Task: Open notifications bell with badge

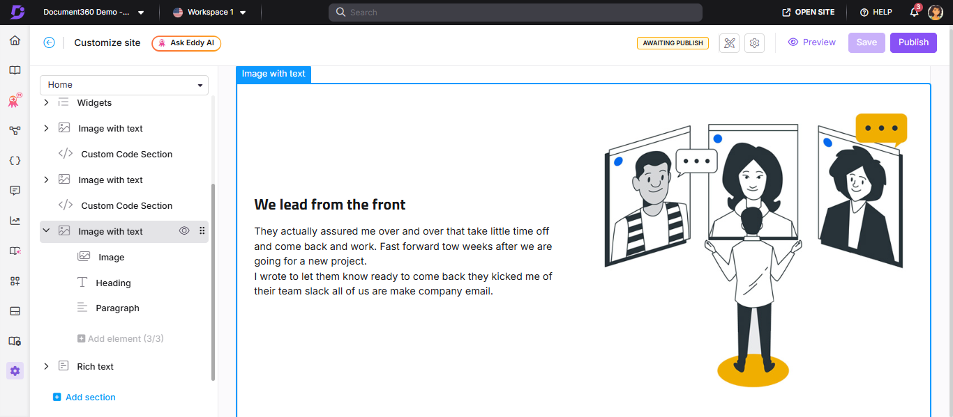Action: pyautogui.click(x=915, y=12)
